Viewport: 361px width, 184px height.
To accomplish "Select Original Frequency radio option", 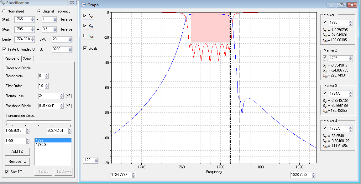I will tap(39, 11).
